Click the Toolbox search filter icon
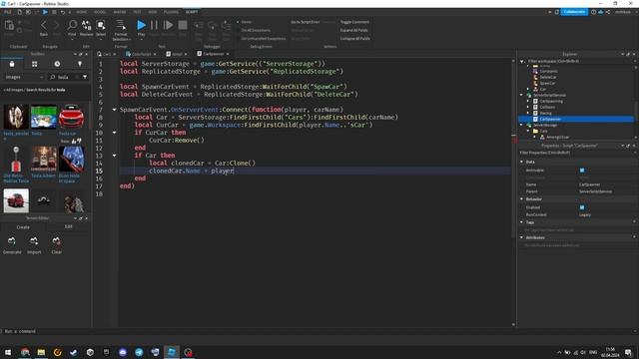Image resolution: width=639 pixels, height=359 pixels. (x=85, y=77)
